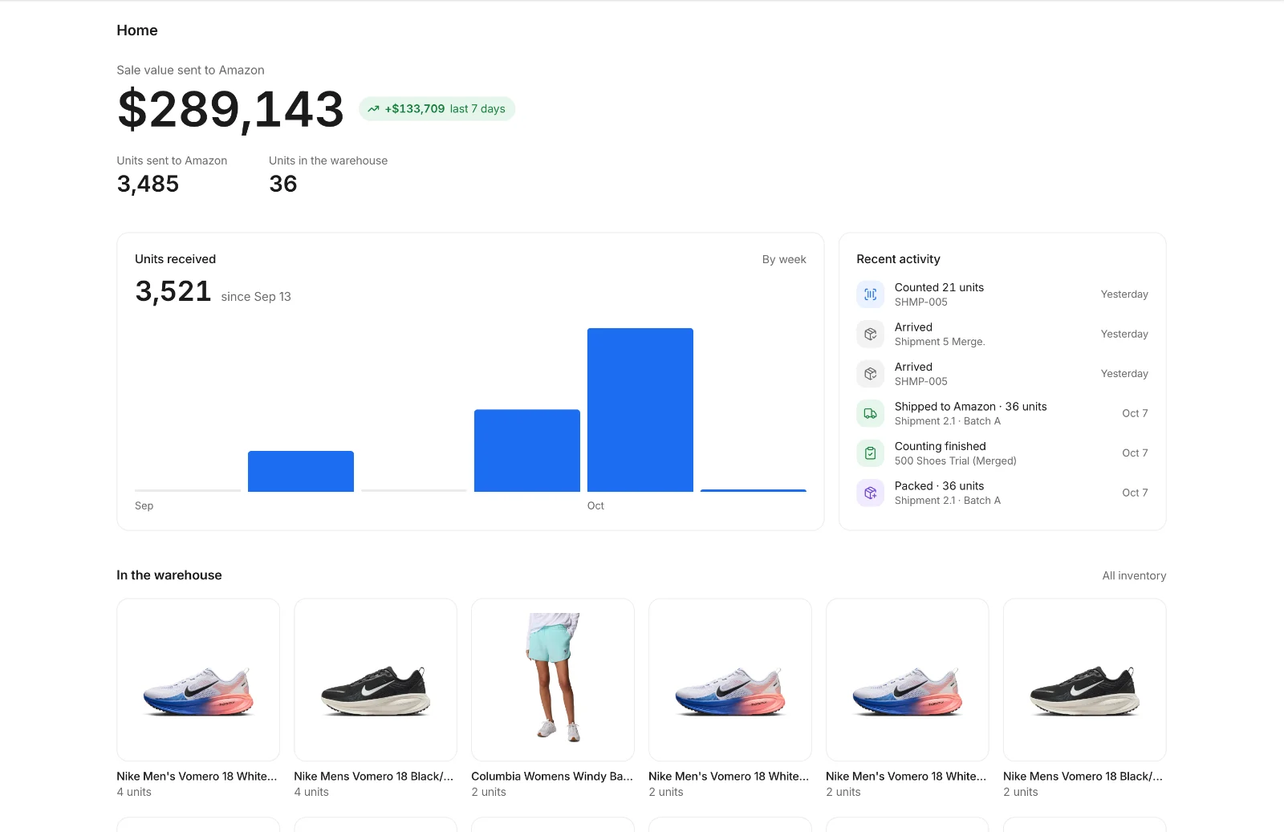Open the first Nike Vomero White shoe with 4 units
1284x832 pixels.
[x=198, y=680]
